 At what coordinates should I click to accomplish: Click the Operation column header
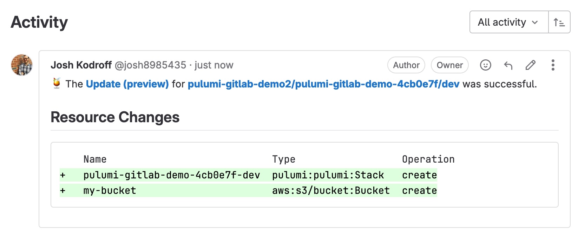coord(428,159)
